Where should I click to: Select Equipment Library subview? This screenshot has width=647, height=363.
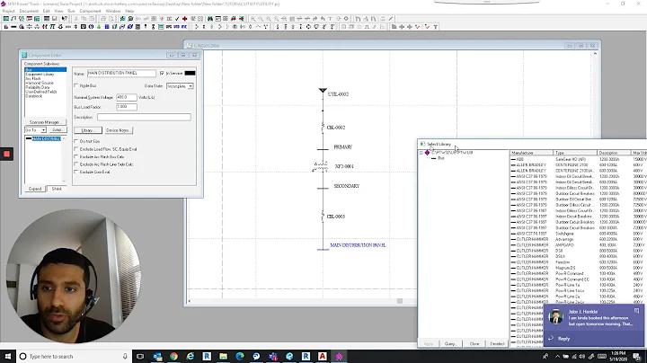40,75
